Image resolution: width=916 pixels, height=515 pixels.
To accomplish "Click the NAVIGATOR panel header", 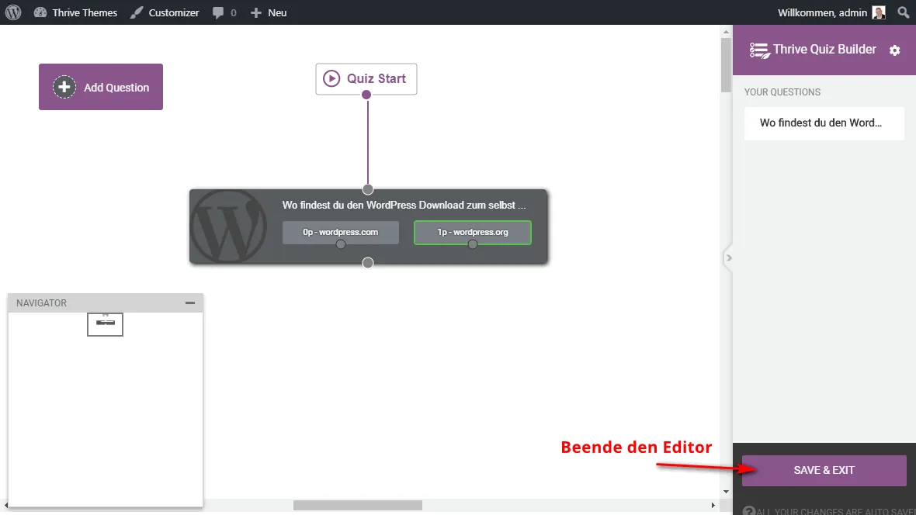I will tap(105, 303).
